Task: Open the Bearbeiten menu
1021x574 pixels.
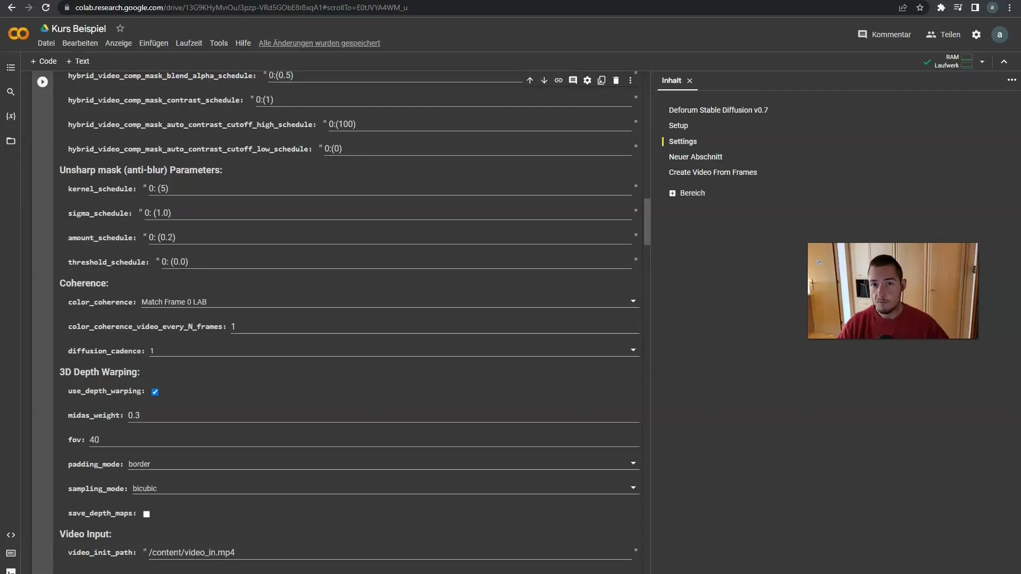Action: coord(80,43)
